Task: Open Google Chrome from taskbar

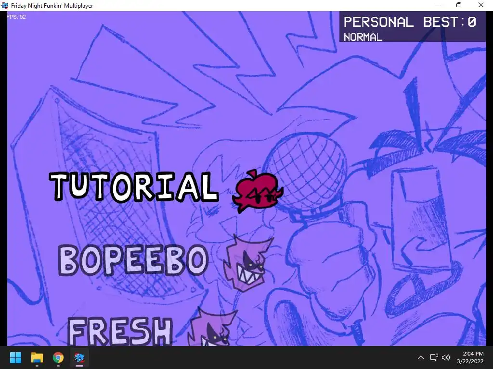Action: [x=58, y=357]
